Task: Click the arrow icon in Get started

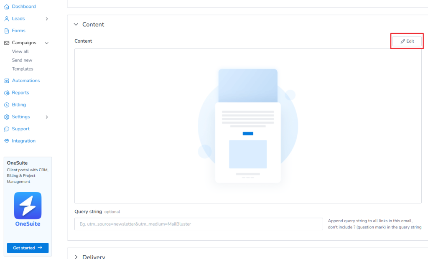Action: coord(40,248)
